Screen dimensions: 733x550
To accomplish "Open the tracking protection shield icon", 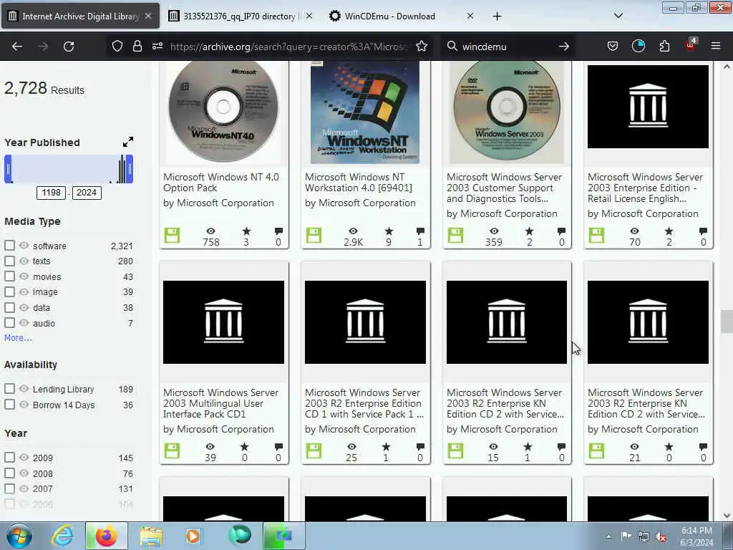I will pyautogui.click(x=117, y=47).
